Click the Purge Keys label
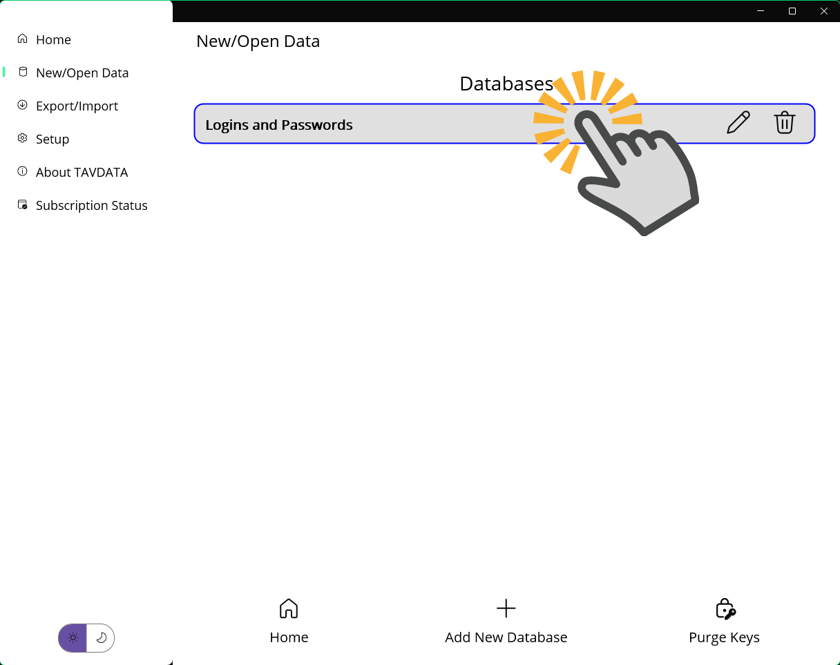This screenshot has width=840, height=665. click(x=724, y=637)
